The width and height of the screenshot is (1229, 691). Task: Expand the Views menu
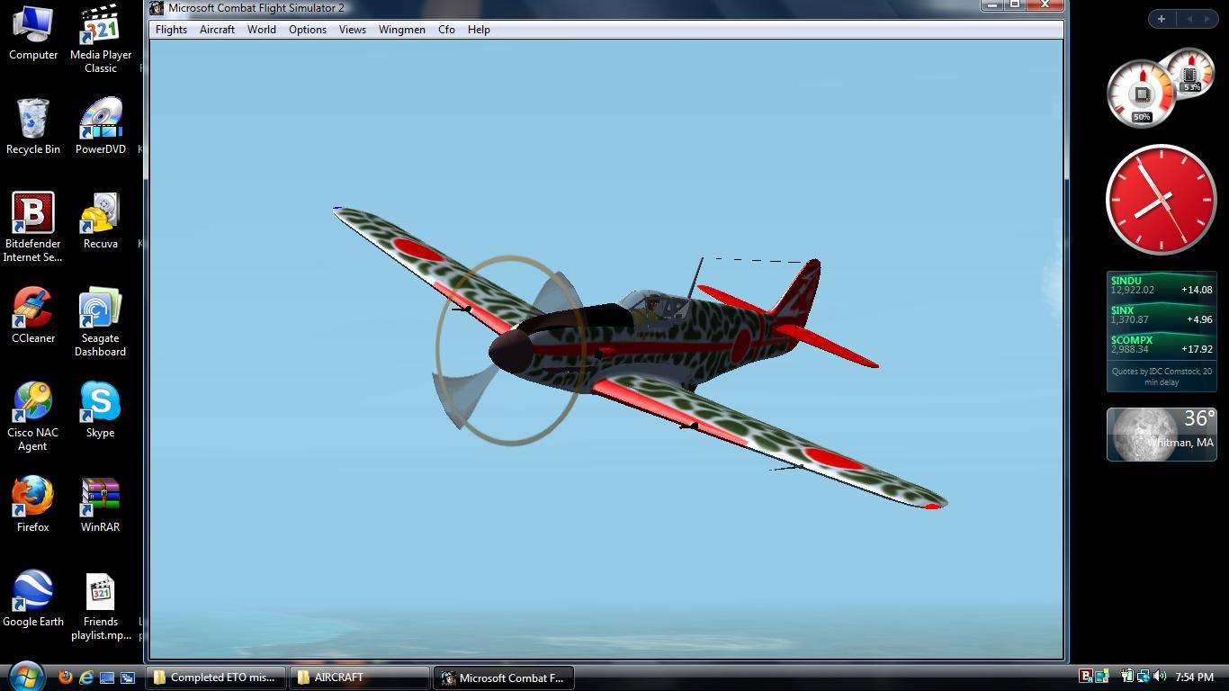point(352,30)
